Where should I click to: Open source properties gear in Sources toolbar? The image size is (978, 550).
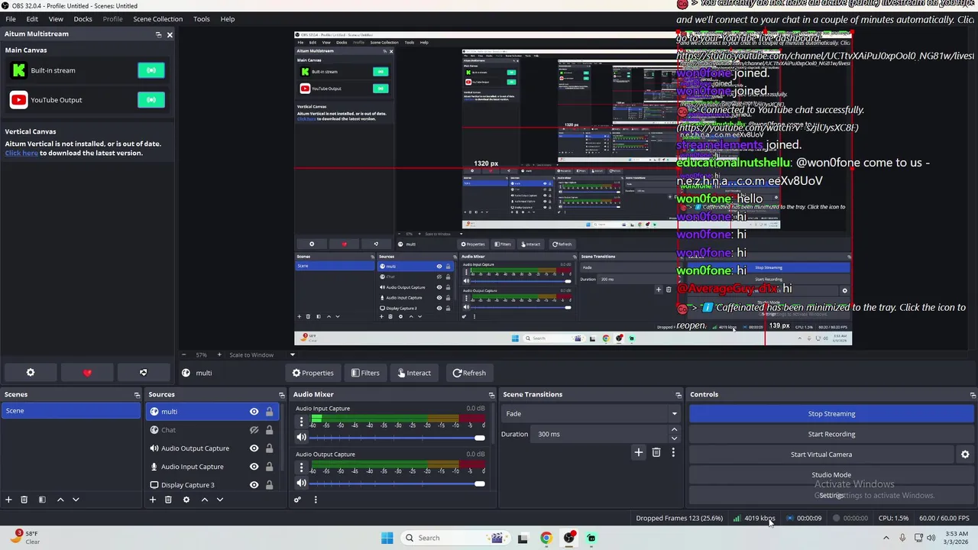186,500
